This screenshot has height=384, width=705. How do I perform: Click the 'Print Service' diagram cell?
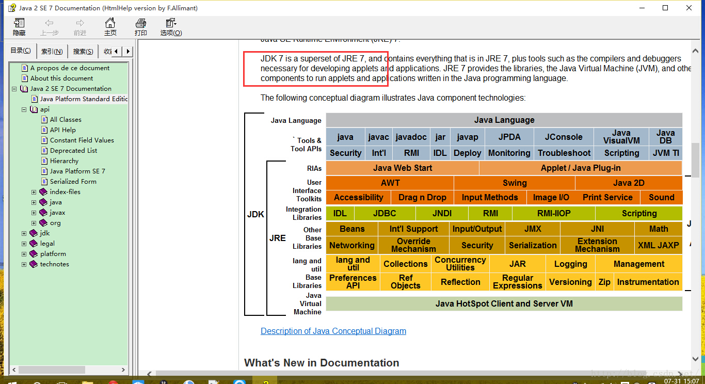(607, 197)
